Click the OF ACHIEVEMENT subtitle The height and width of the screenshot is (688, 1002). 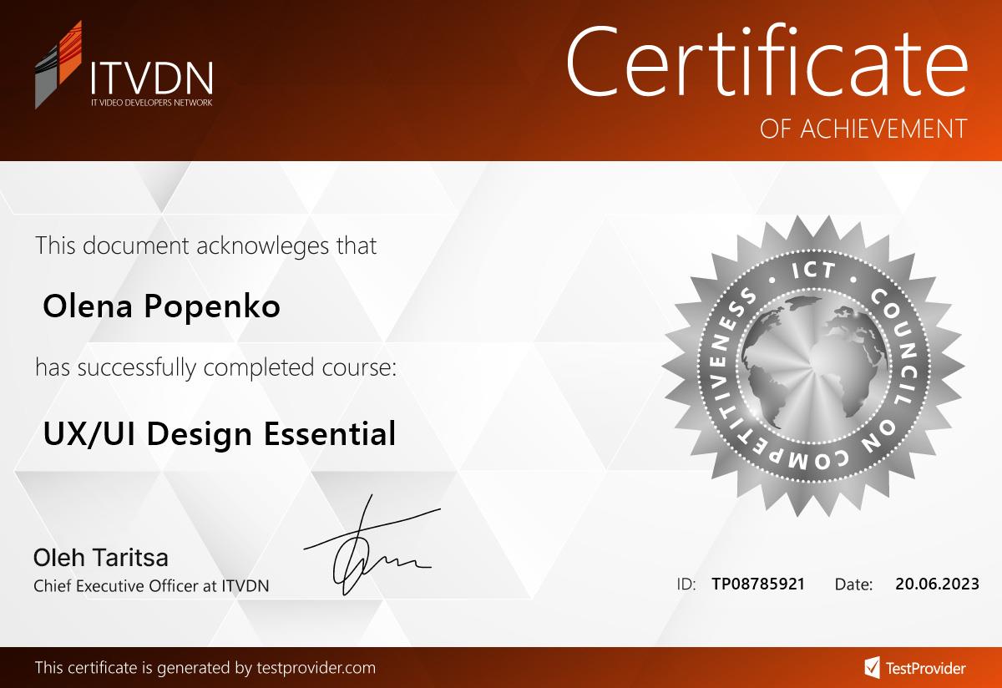(x=863, y=129)
